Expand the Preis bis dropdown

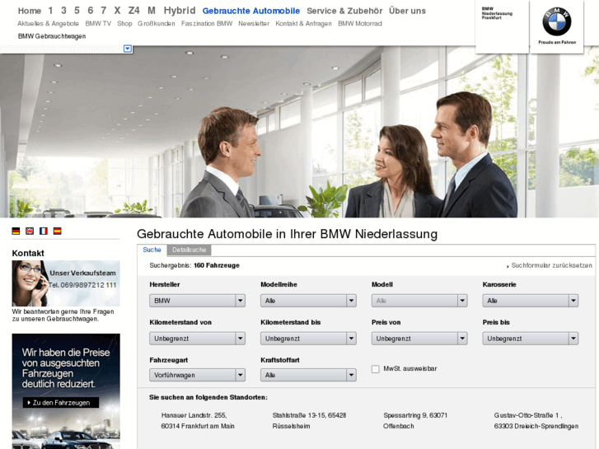(531, 339)
